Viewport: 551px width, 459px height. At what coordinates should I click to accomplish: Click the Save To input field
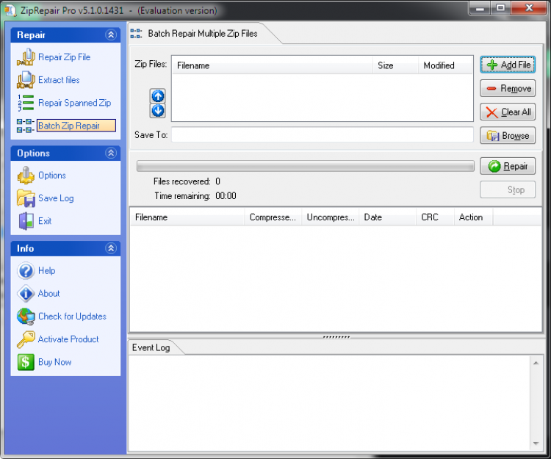pos(323,135)
